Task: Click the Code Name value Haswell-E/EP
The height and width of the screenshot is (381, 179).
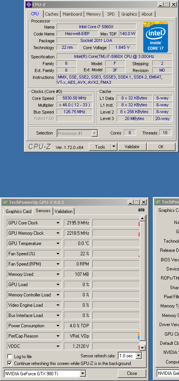Action: (77, 34)
